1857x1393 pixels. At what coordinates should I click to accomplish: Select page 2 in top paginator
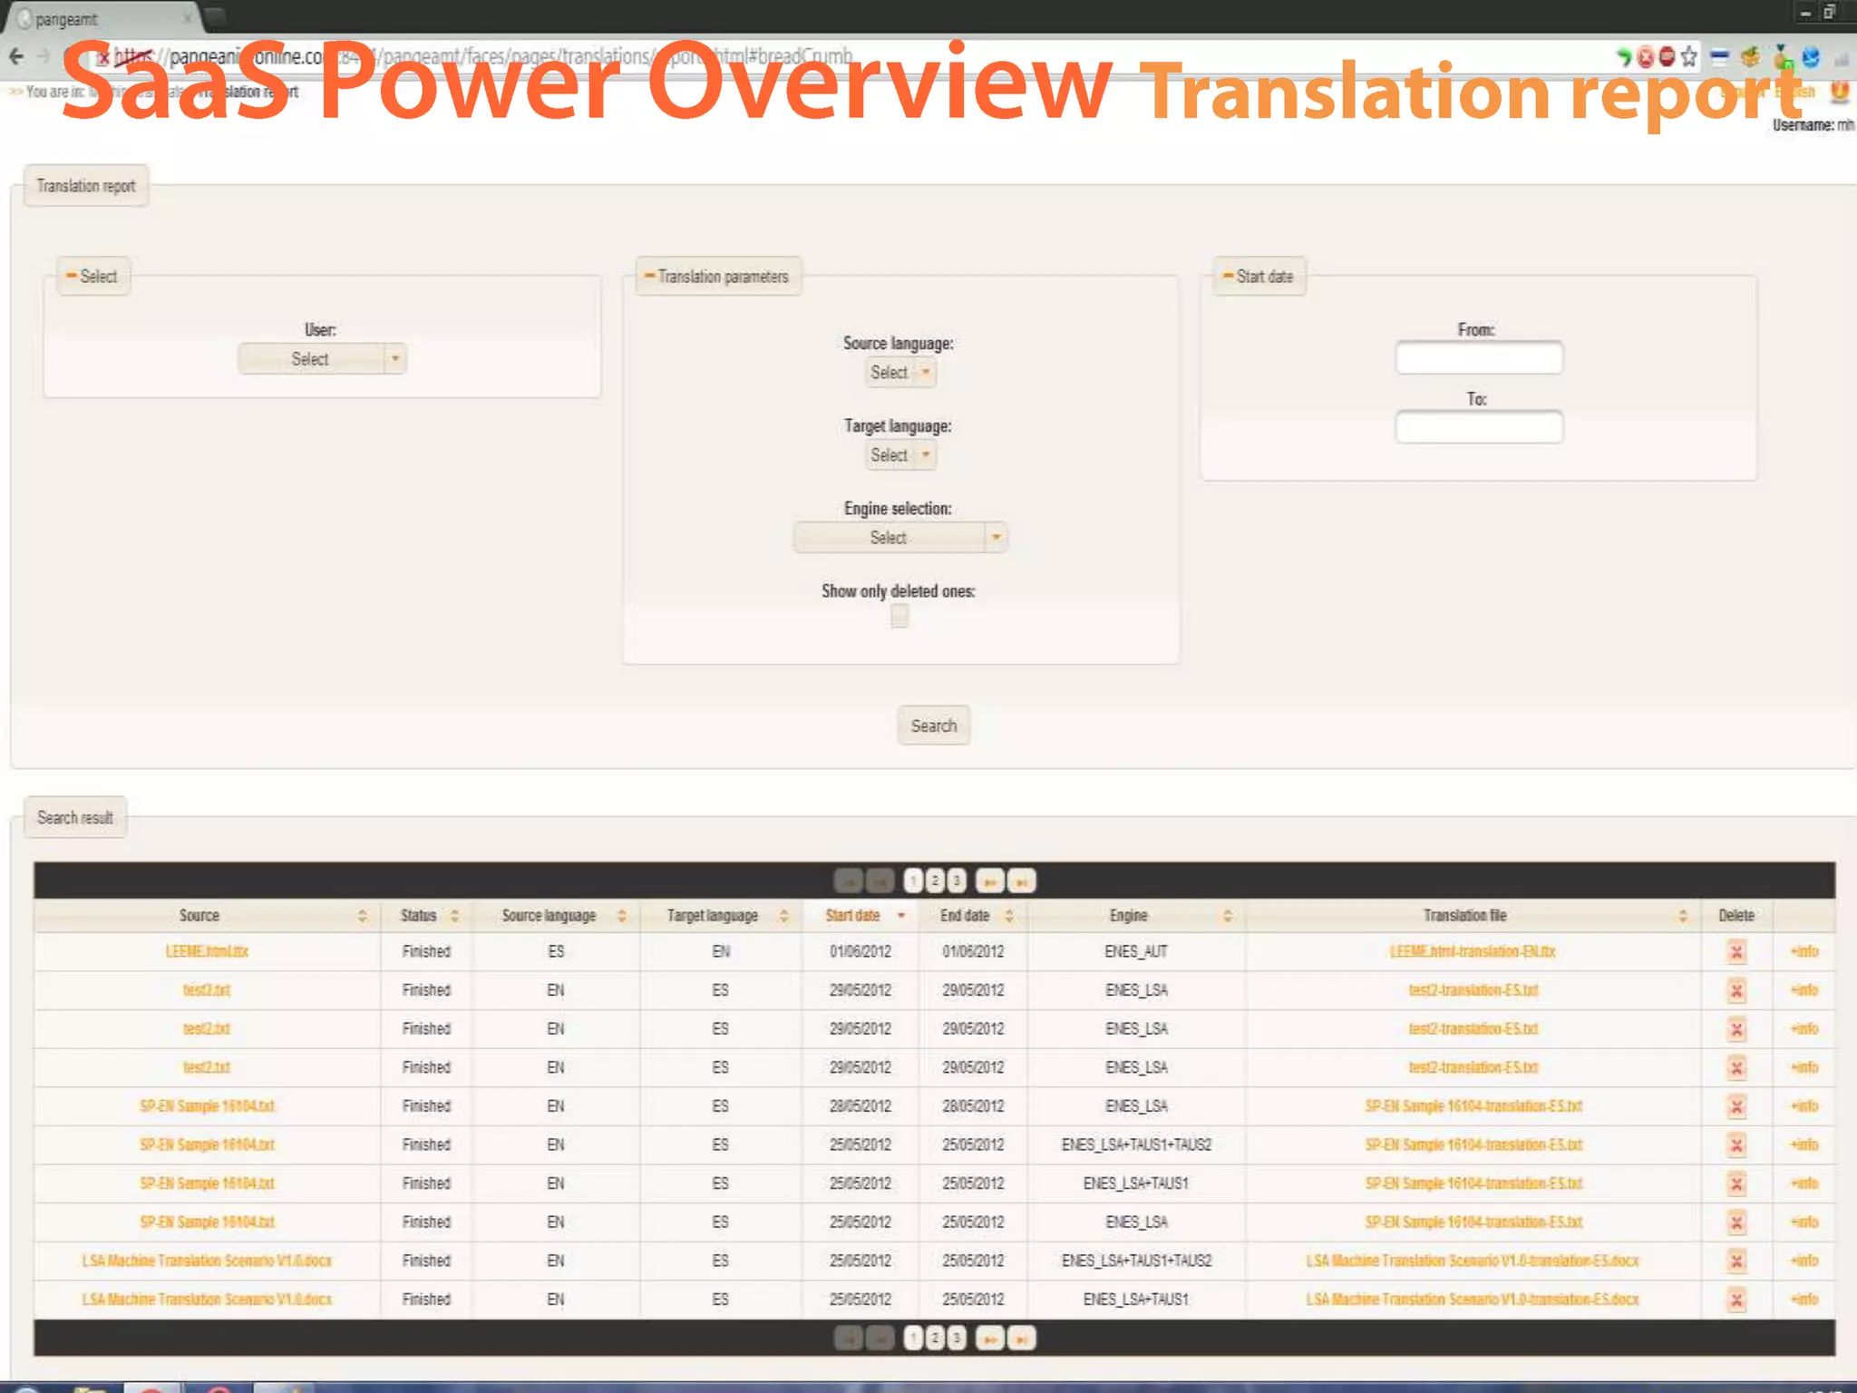pyautogui.click(x=935, y=881)
